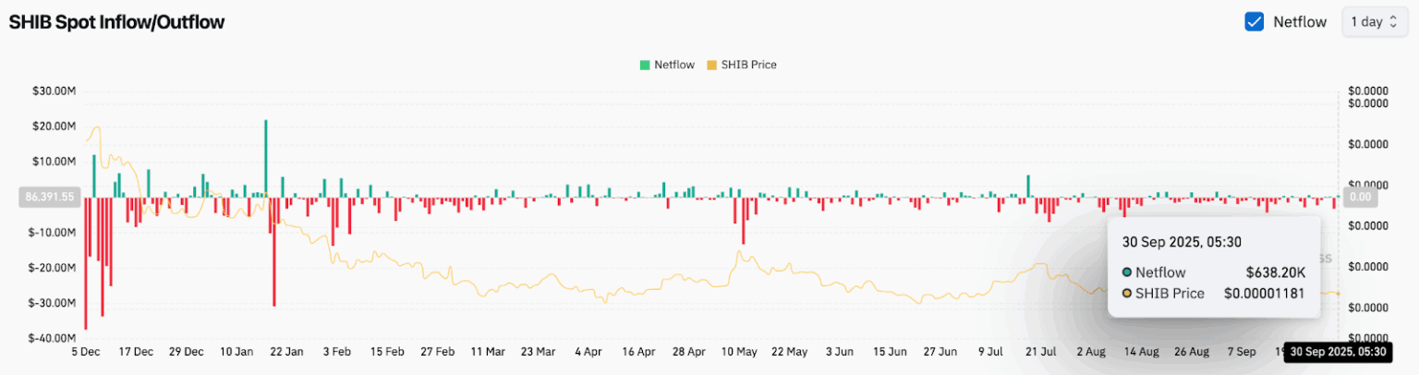1419x375 pixels.
Task: Open the 1 day interval dropdown
Action: tap(1375, 21)
